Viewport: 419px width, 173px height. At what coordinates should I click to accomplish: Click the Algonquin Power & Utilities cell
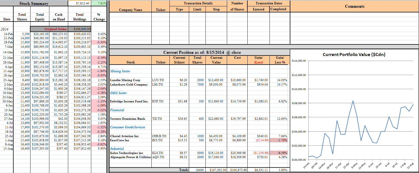coord(131,157)
